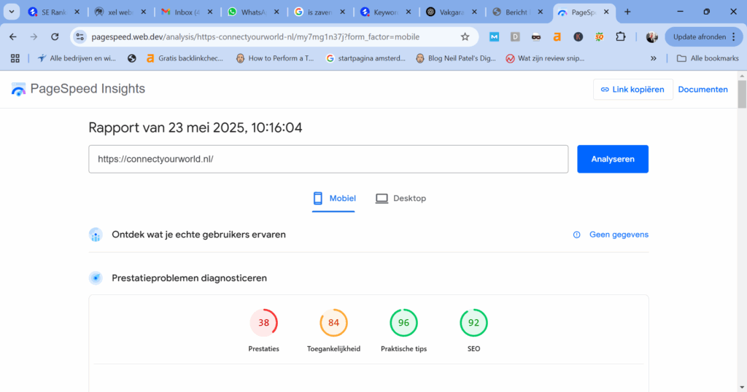The image size is (747, 392).
Task: Switch to the Bericht tab
Action: tap(517, 12)
